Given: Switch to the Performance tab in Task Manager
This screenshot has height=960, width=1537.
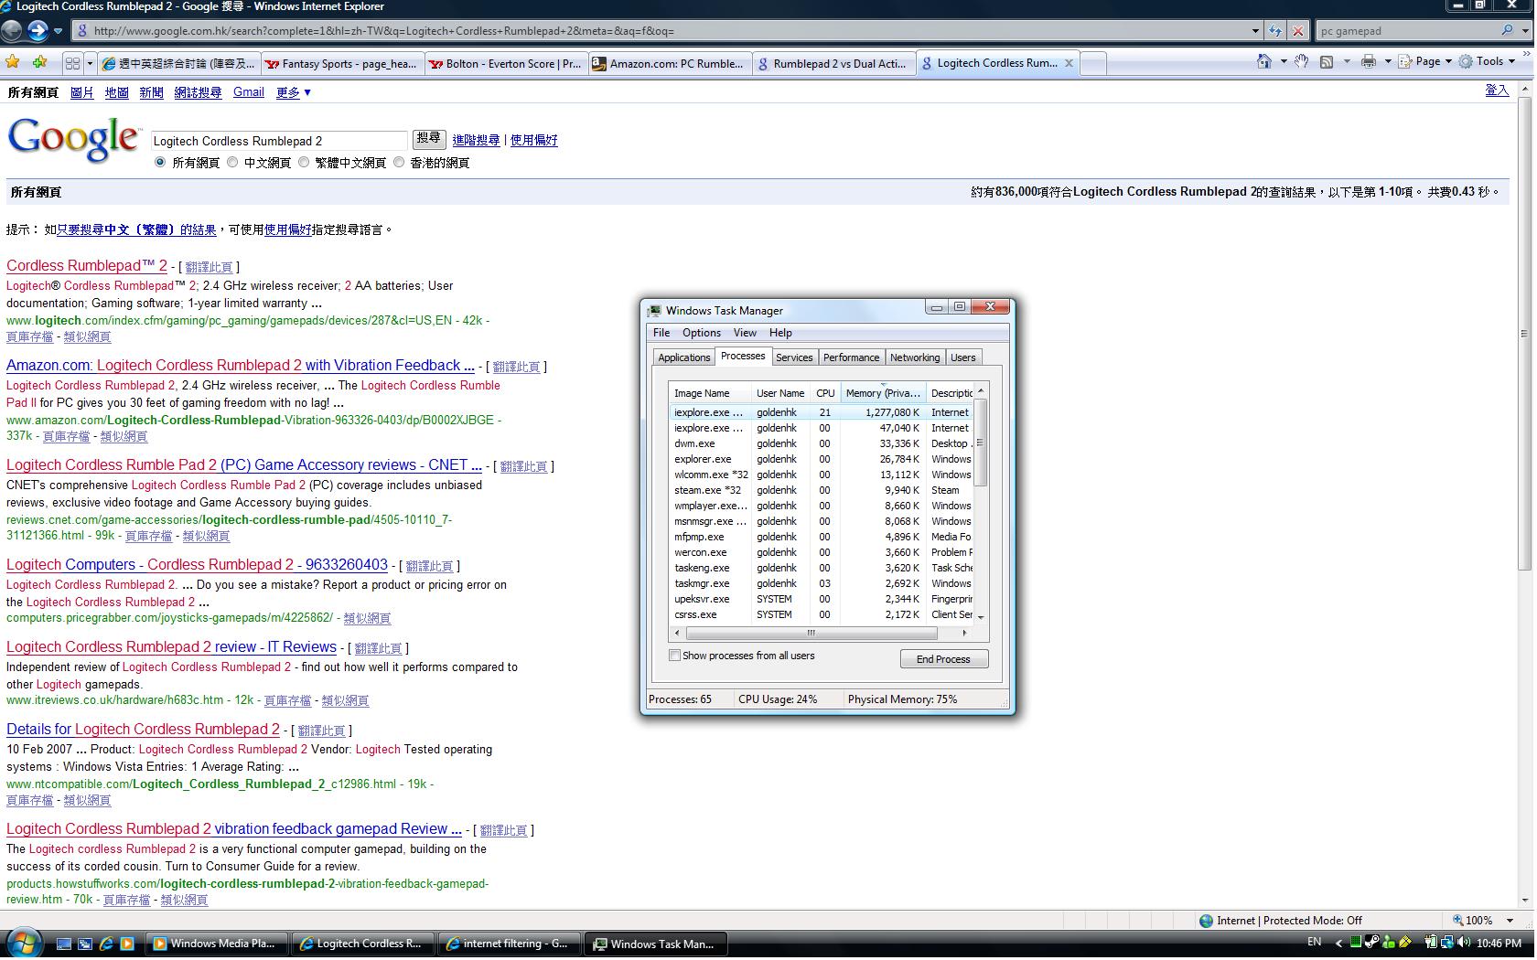Looking at the screenshot, I should tap(851, 357).
